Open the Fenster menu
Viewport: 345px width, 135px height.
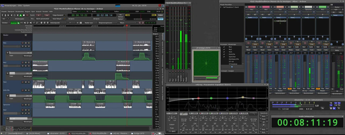pos(45,12)
